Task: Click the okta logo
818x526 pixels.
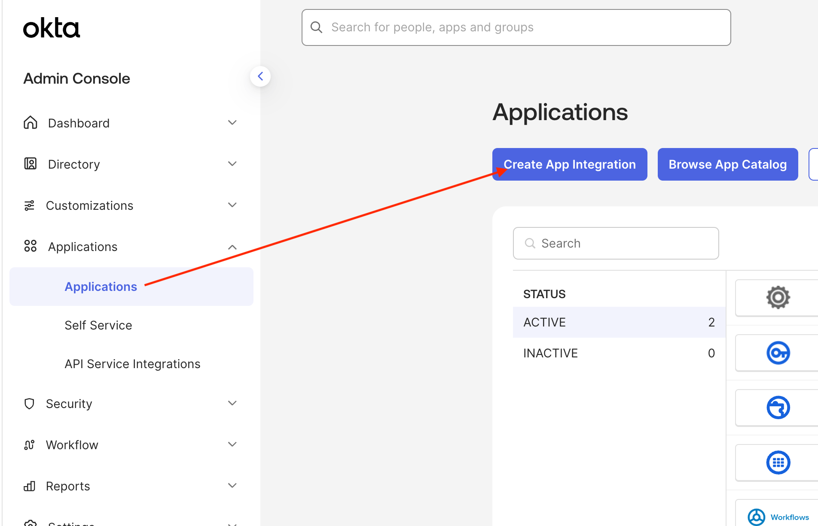Action: tap(52, 28)
